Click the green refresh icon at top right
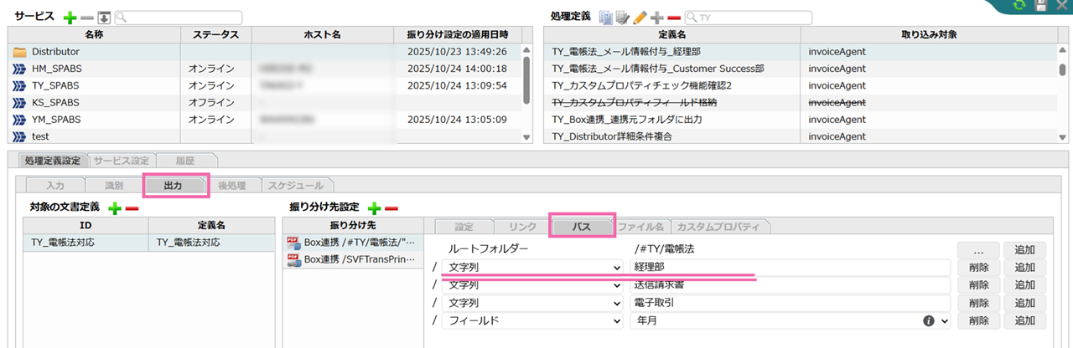Image resolution: width=1073 pixels, height=348 pixels. [x=1019, y=6]
